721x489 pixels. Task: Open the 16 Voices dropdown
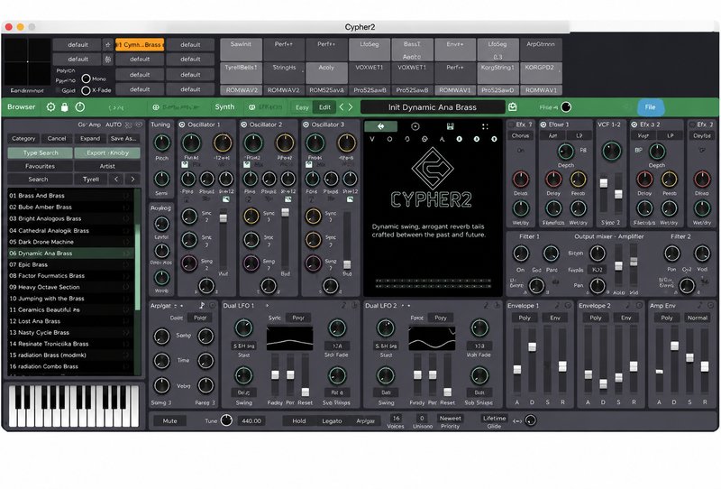coord(396,419)
